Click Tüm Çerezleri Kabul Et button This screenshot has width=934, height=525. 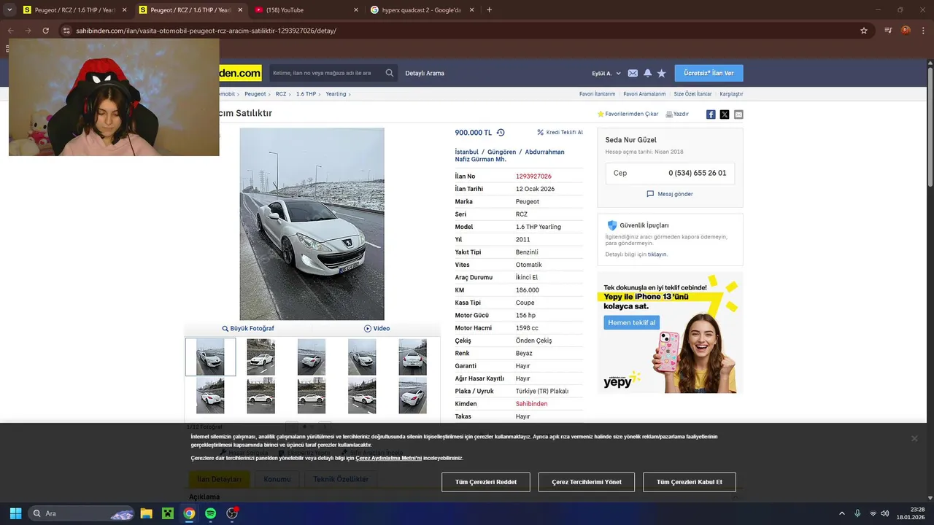pos(690,482)
